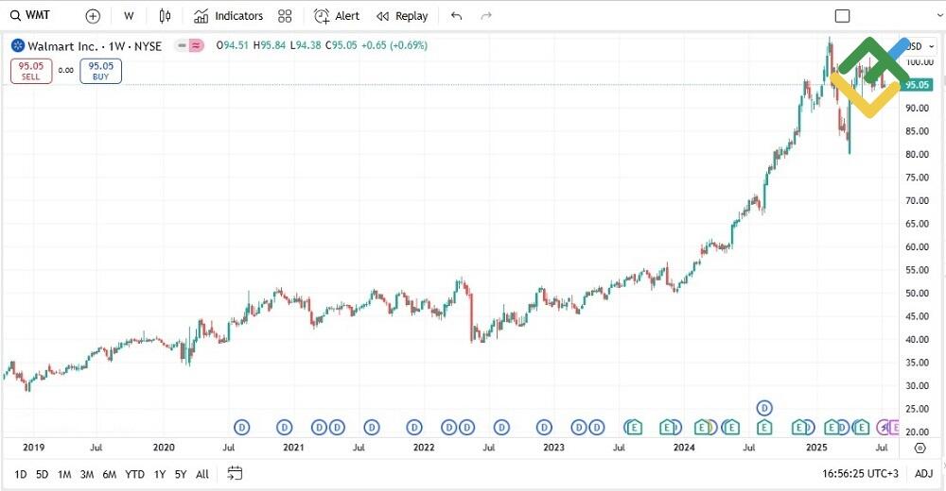Click the 2021 label on time axis
Image resolution: width=946 pixels, height=491 pixels.
[293, 448]
